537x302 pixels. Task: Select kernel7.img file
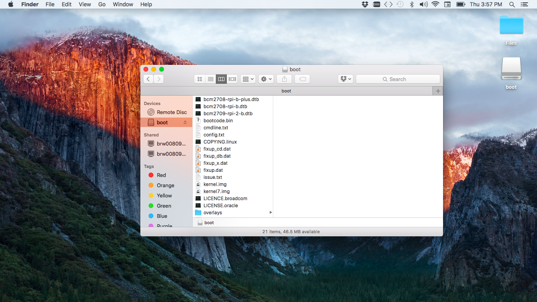[233, 192]
